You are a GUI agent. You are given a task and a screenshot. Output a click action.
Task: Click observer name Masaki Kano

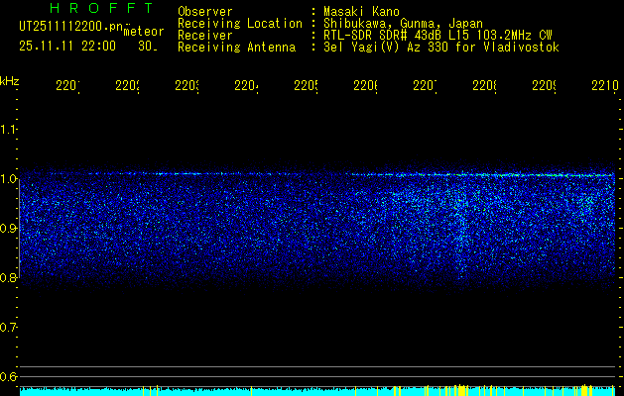pos(361,12)
